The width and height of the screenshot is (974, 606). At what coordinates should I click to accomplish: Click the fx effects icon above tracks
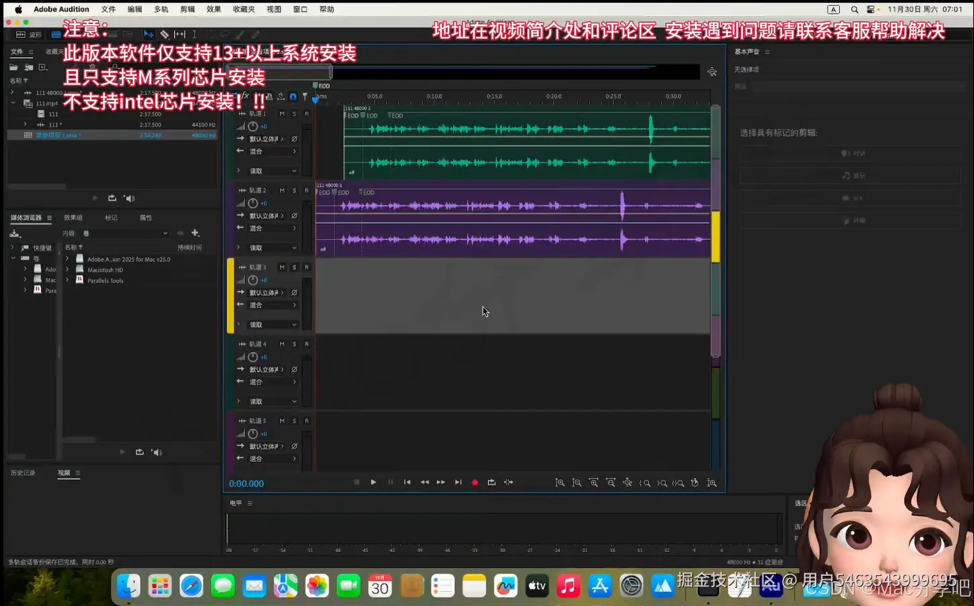pyautogui.click(x=245, y=97)
